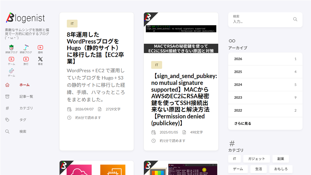Open 記事一覧 menu item
This screenshot has height=175, width=311.
(26, 97)
